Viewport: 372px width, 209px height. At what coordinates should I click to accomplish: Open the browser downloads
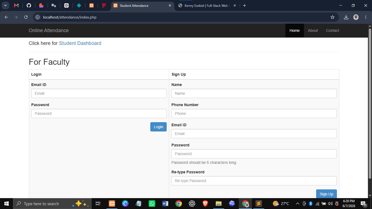[346, 17]
